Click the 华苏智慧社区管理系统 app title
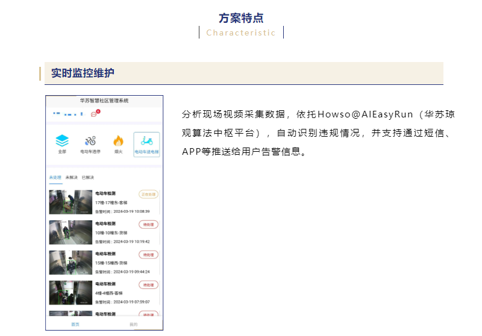482x336 pixels. click(x=104, y=101)
